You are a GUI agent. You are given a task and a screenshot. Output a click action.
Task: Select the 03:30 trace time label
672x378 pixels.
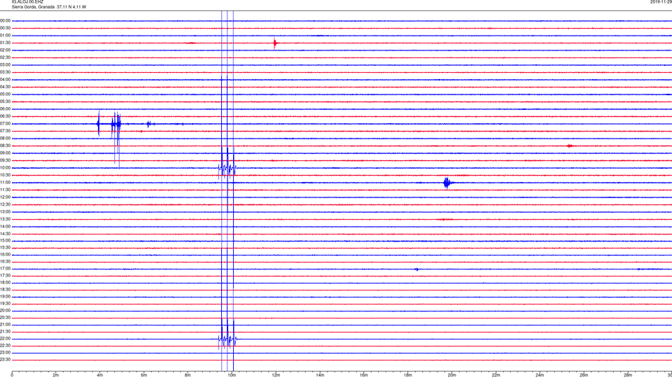5,72
